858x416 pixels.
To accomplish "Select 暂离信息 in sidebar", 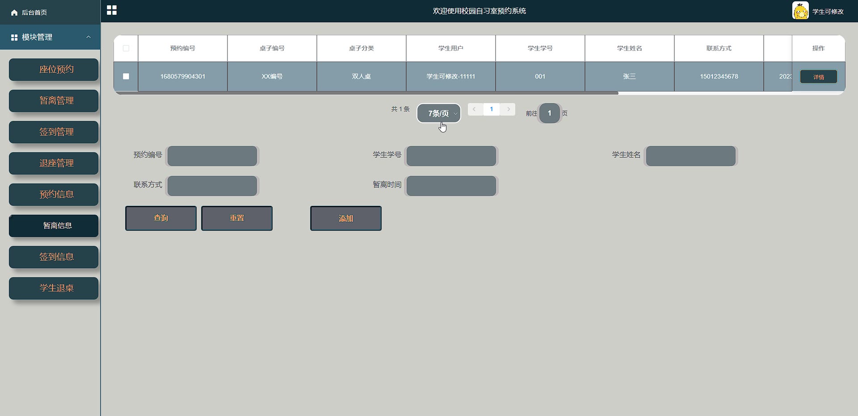I will [x=54, y=226].
